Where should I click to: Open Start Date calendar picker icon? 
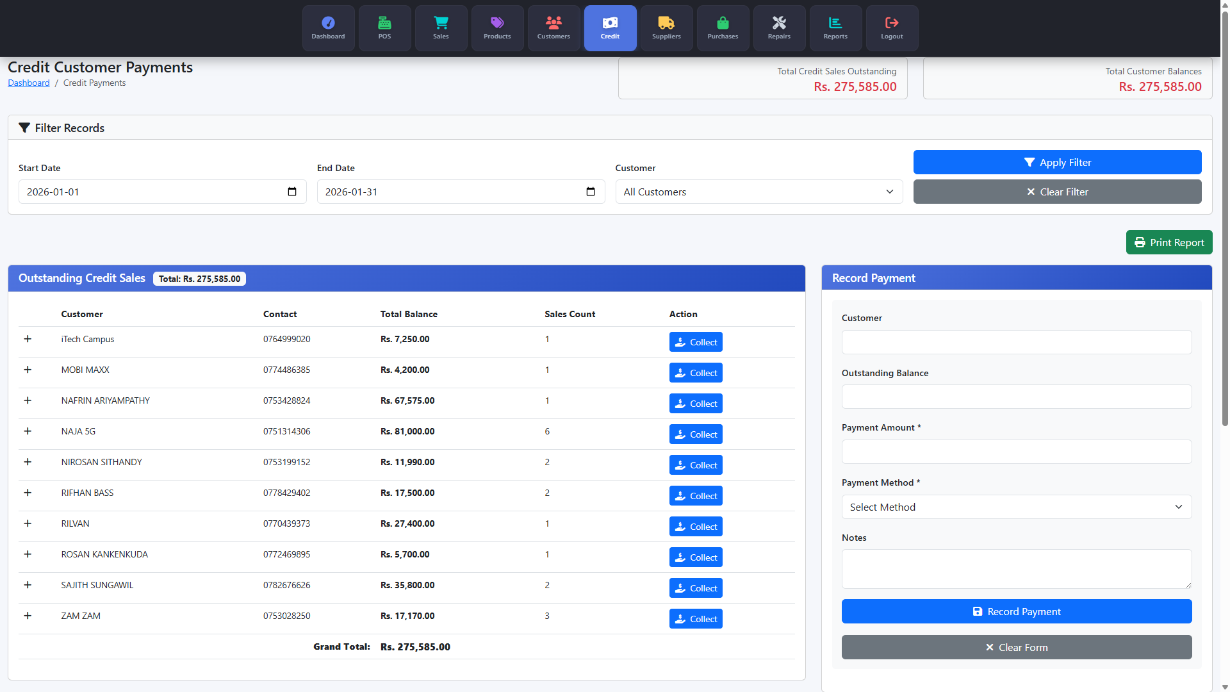tap(292, 192)
